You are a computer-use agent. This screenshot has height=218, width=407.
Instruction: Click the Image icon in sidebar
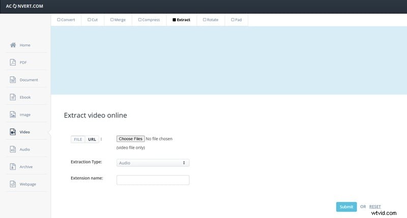[x=13, y=115]
